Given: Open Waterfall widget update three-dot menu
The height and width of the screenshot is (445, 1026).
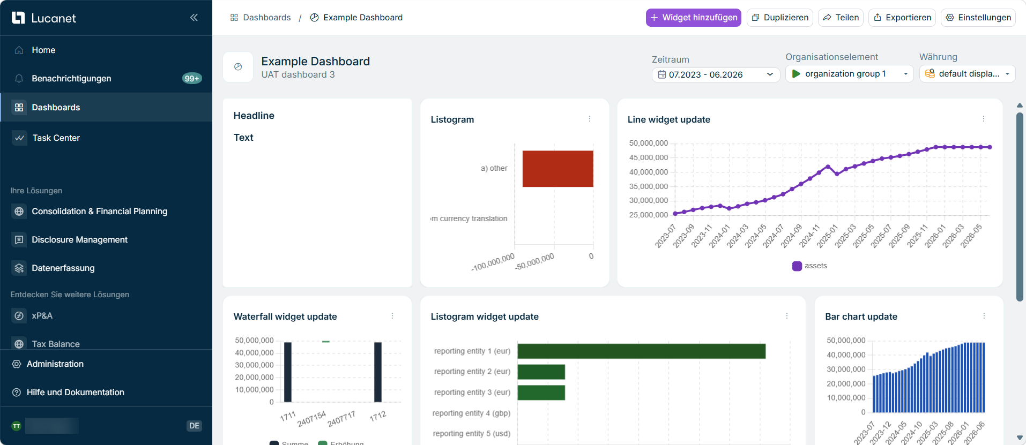Looking at the screenshot, I should point(392,316).
